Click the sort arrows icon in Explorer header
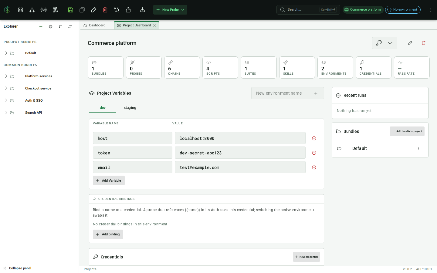Image resolution: width=437 pixels, height=273 pixels. (60, 26)
